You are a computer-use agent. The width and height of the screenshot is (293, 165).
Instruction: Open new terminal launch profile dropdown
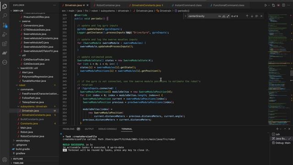pos(281,129)
